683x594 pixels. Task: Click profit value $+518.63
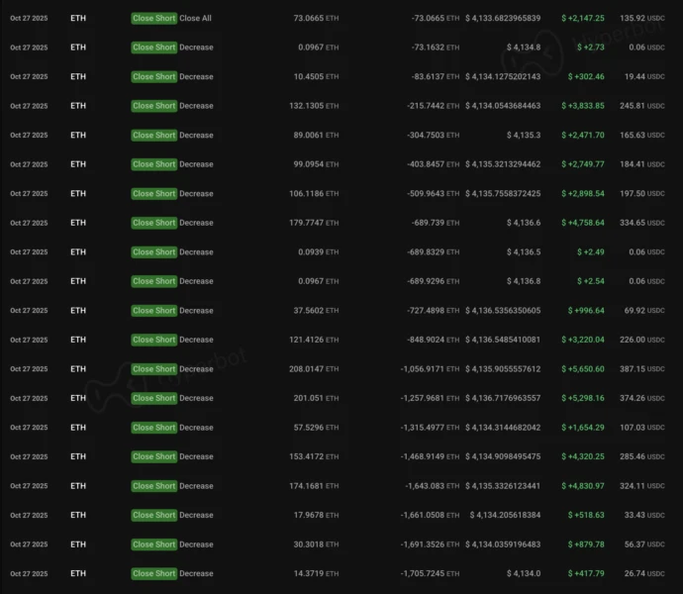coord(586,515)
